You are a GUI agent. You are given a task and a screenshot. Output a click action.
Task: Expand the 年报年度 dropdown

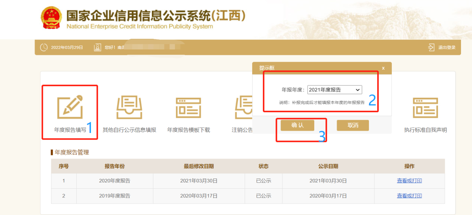[335, 90]
